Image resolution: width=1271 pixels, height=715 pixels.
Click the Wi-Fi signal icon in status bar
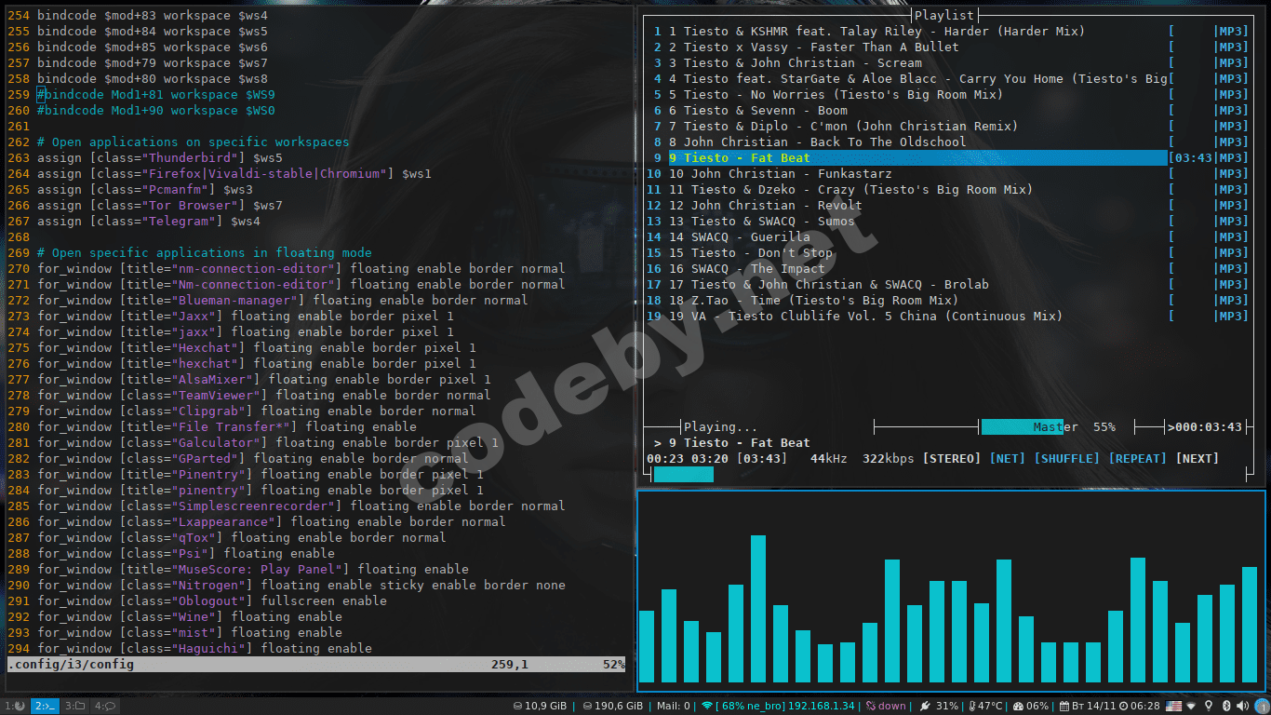coord(706,706)
